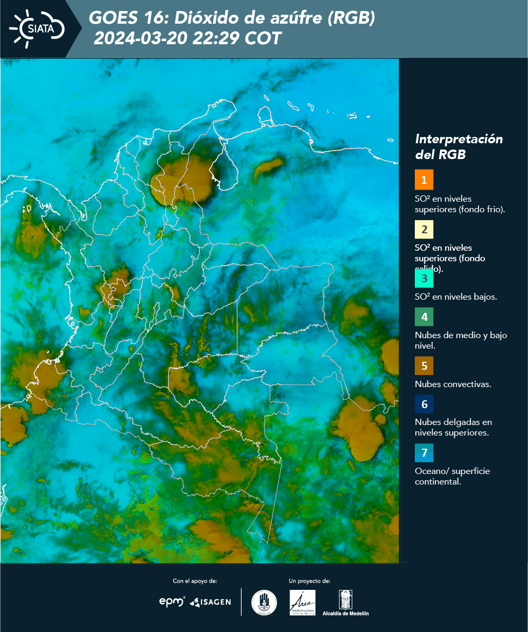The width and height of the screenshot is (528, 632).
Task: Select the brown swatch numbered 5
Action: 424,365
